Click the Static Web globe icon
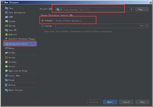 (6, 76)
